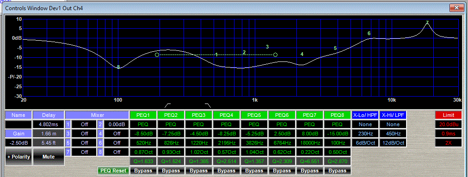
Task: Open PEQ8 filter type selector
Action: click(337, 124)
